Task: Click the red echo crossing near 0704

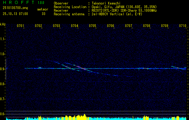Action: point(80,67)
